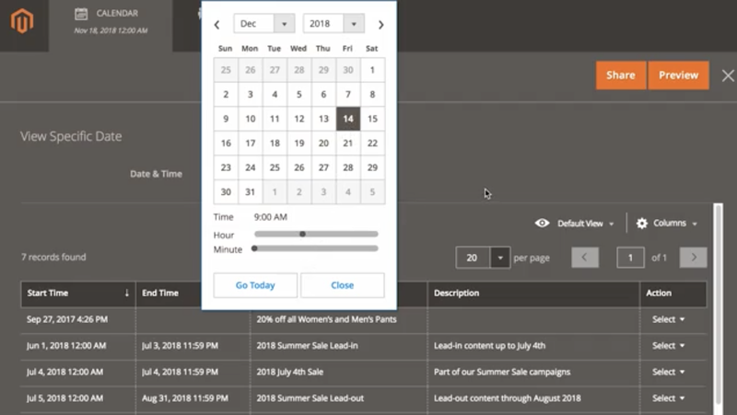Viewport: 737px width, 415px height.
Task: Click the End Time column header
Action: point(160,293)
